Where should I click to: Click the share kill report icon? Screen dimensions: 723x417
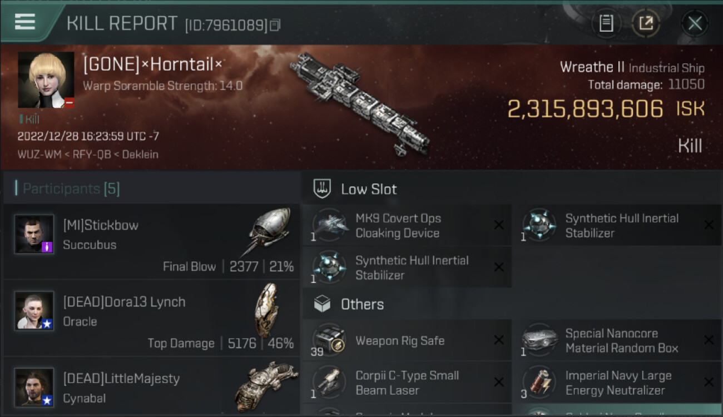click(x=646, y=23)
